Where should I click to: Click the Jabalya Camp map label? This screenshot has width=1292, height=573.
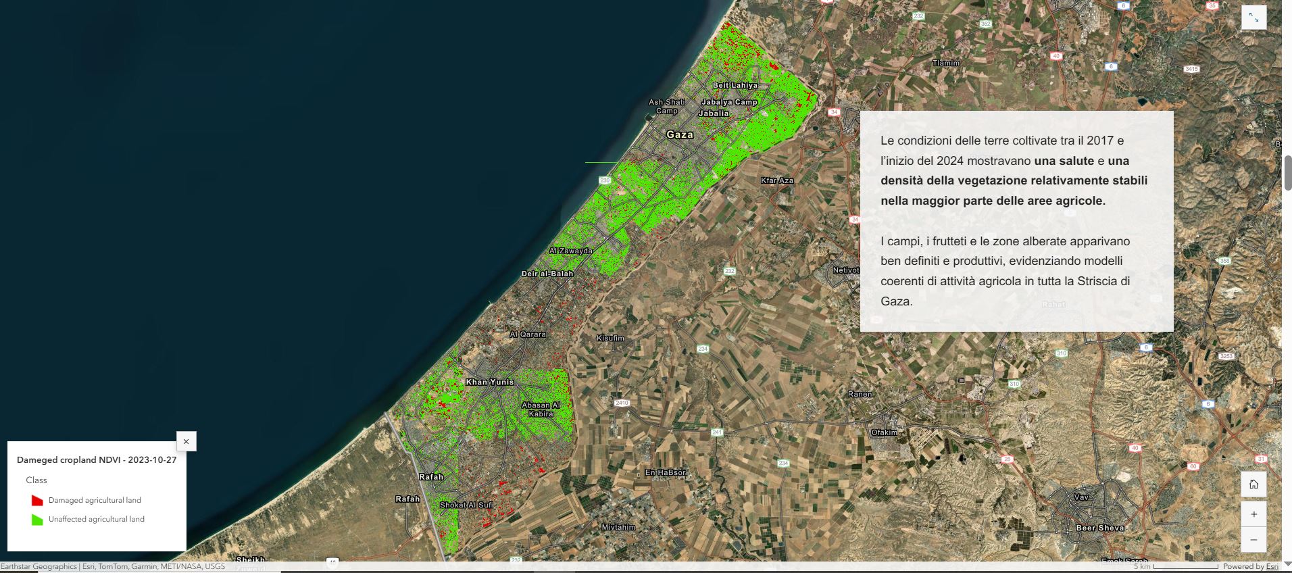729,102
